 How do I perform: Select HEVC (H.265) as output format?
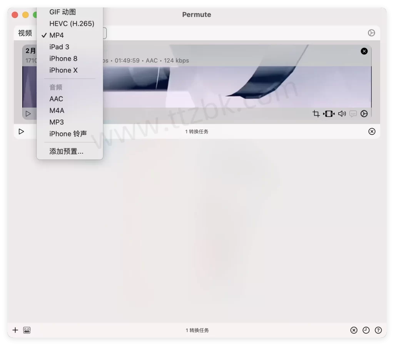(72, 23)
